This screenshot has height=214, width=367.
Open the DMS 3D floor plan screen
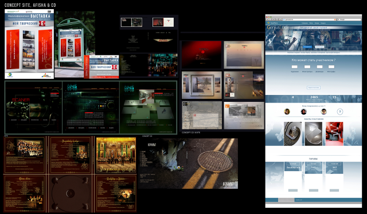pos(148,108)
